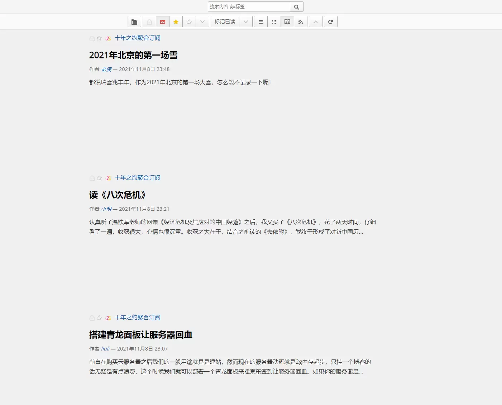This screenshot has width=502, height=405.
Task: Click summary text starting '认真听了温铁军老师的网课'
Action: point(233,227)
